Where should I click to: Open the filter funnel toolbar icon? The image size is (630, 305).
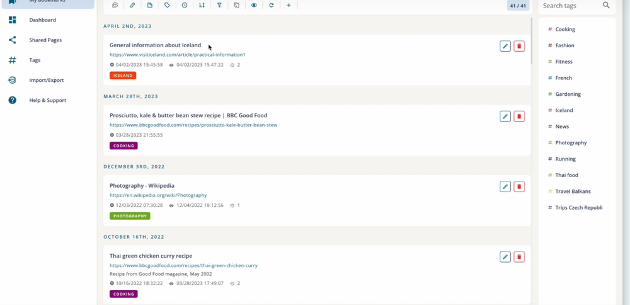219,6
